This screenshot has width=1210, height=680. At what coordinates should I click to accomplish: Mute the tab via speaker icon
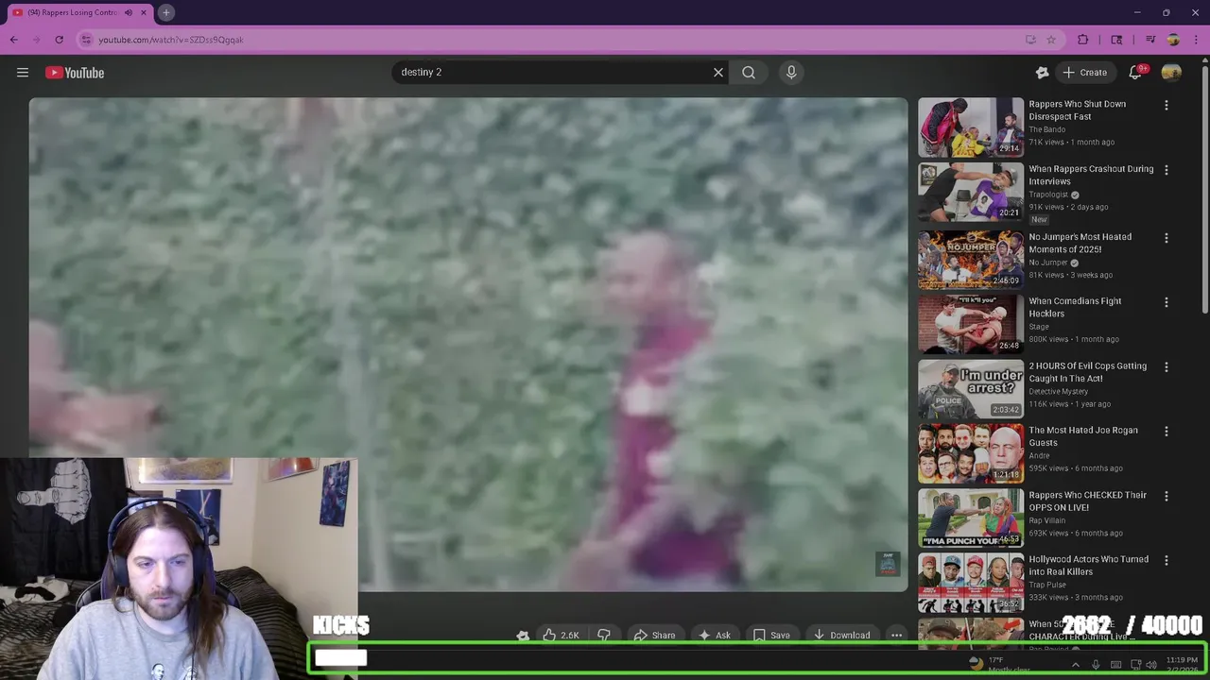tap(129, 12)
